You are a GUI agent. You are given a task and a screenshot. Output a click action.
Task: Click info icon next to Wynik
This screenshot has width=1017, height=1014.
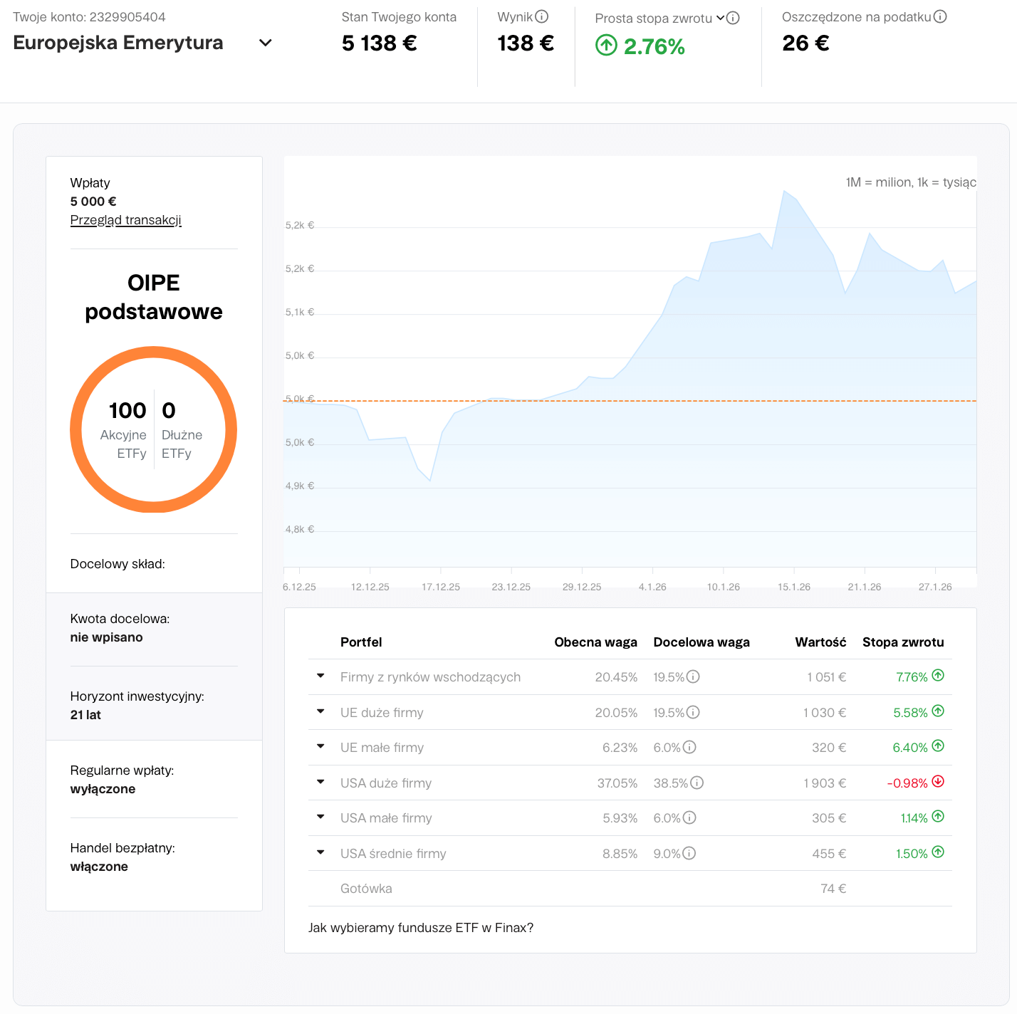tap(542, 16)
